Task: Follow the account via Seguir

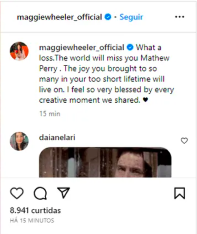Action: pyautogui.click(x=131, y=17)
